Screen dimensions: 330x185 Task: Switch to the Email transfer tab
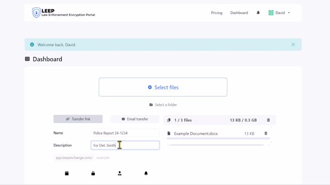[135, 119]
